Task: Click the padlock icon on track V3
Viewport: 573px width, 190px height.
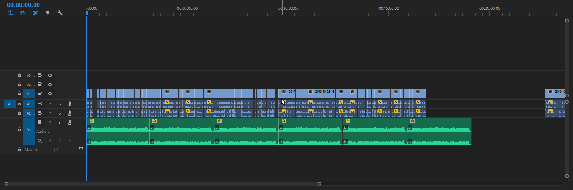Action: (20, 75)
